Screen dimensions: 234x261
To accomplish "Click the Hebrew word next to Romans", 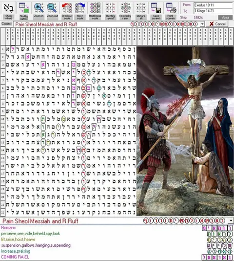I will (217, 228).
